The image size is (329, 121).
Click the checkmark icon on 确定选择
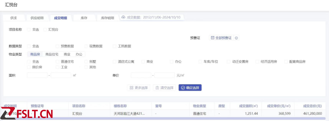(x=183, y=88)
